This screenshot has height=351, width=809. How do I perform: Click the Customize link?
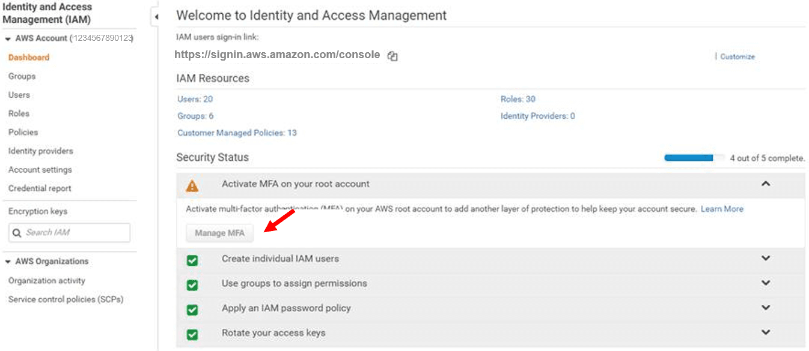[737, 56]
